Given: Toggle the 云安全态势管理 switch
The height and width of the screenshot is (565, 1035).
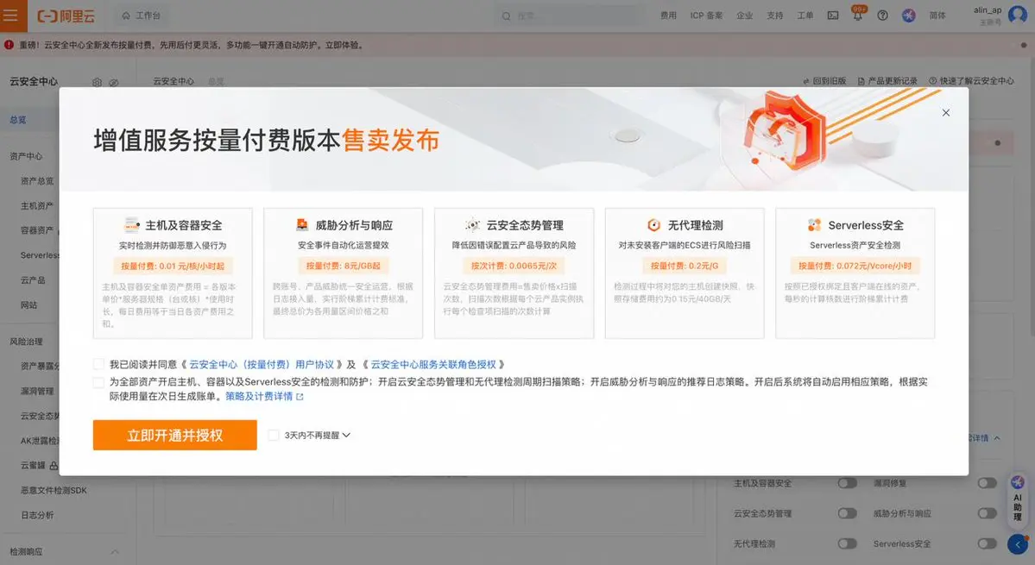Looking at the screenshot, I should (x=847, y=513).
